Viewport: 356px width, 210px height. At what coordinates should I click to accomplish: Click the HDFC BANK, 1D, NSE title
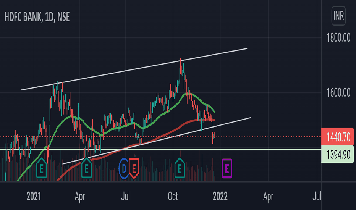point(37,17)
